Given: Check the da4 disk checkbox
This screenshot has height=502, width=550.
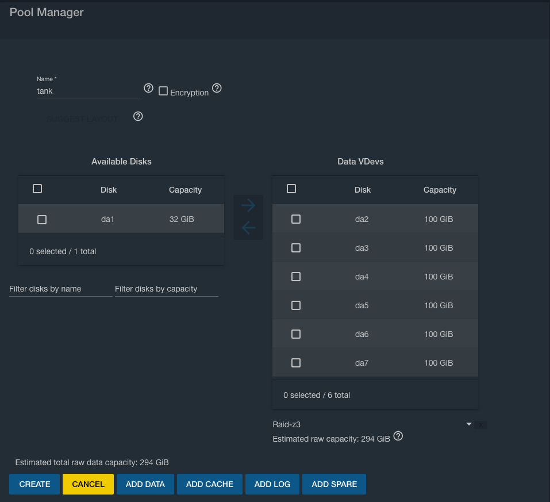Looking at the screenshot, I should point(296,277).
